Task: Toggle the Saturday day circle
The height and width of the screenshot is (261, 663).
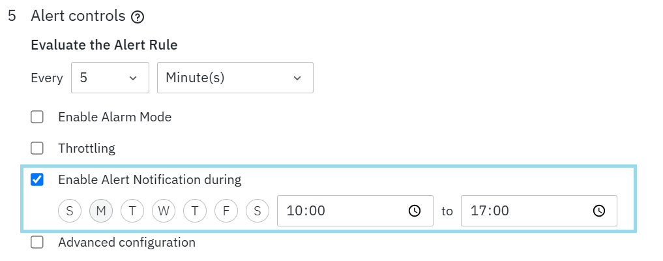Action: pyautogui.click(x=258, y=211)
